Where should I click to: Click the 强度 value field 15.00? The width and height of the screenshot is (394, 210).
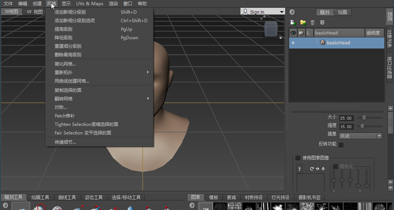point(346,127)
